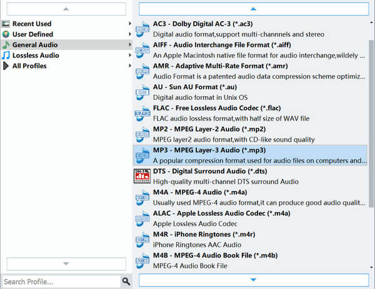The image size is (375, 289).
Task: Click the scrollbar bottom arrow
Action: 371,267
